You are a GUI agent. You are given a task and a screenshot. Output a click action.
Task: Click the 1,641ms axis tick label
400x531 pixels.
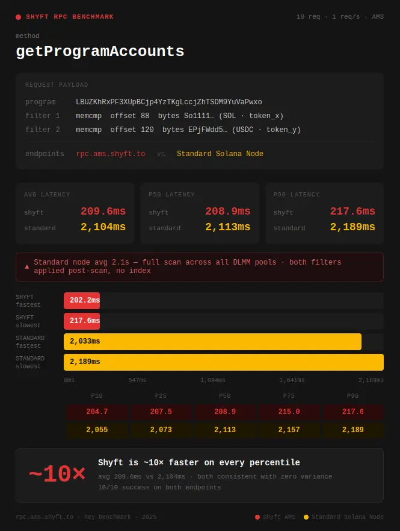tap(292, 380)
